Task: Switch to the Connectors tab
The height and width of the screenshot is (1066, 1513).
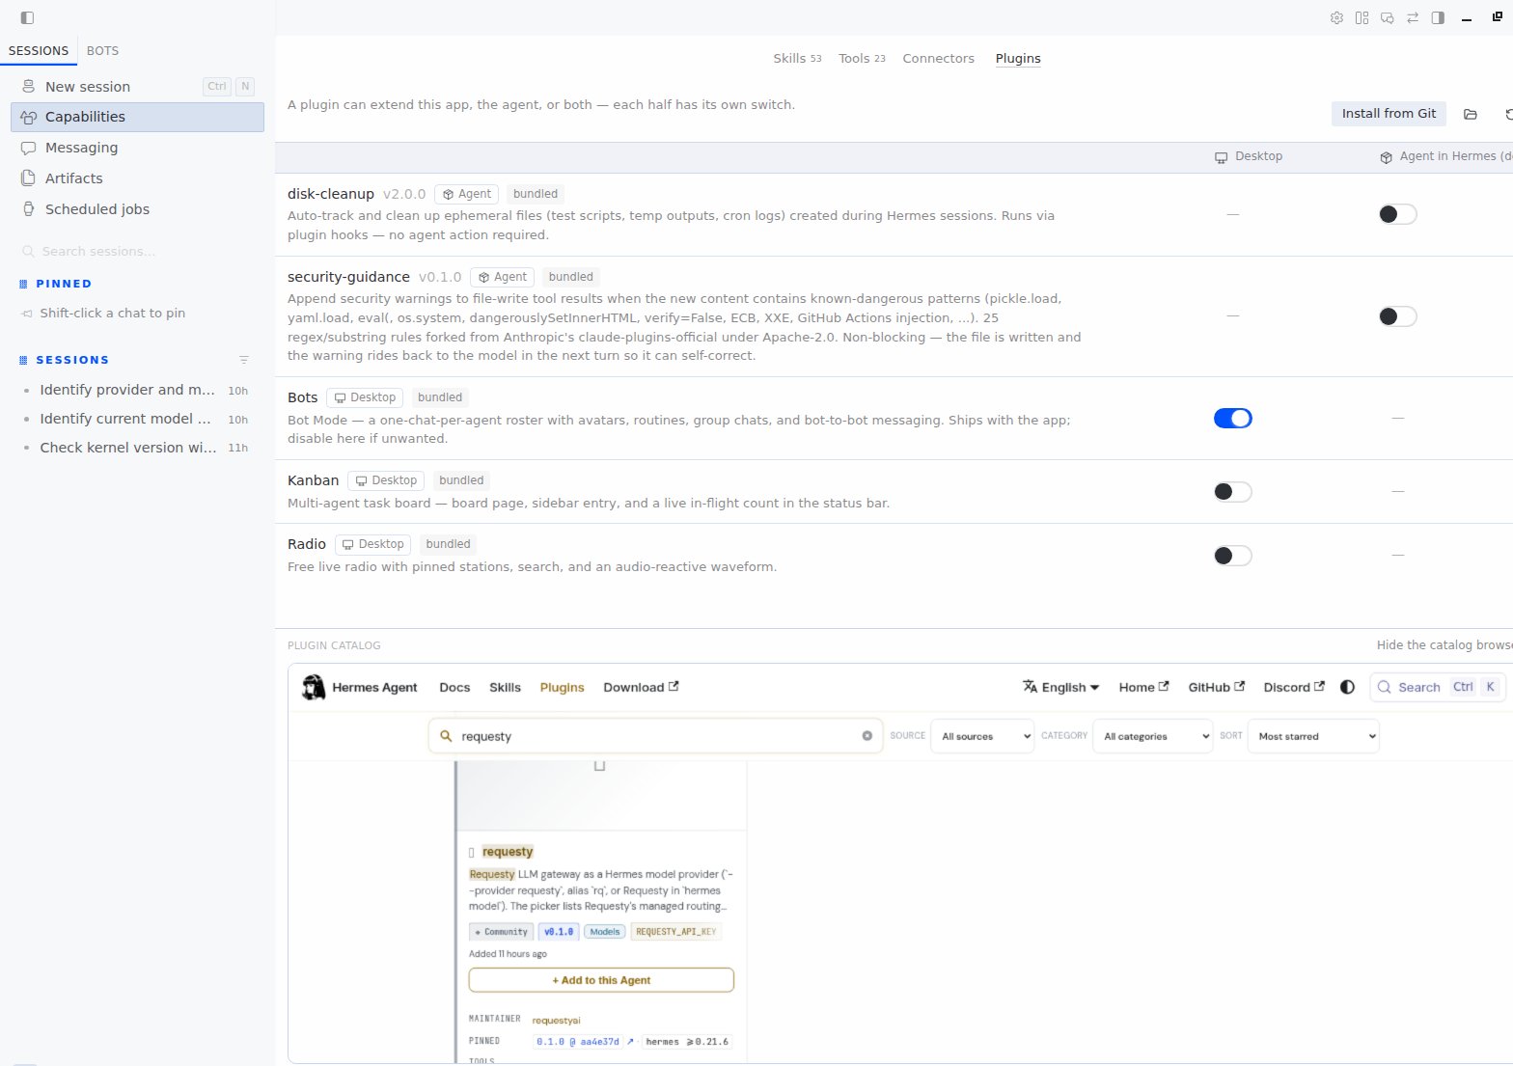Action: pyautogui.click(x=938, y=59)
